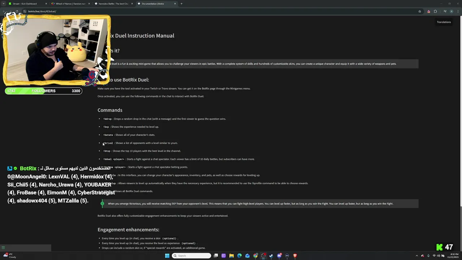Click the !bdrop command text
The width and height of the screenshot is (462, 260).
coord(108,119)
